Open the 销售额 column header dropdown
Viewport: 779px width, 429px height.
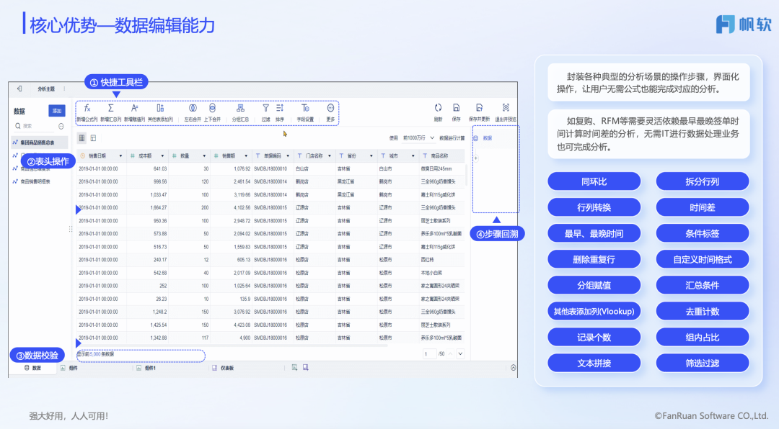[x=246, y=156]
